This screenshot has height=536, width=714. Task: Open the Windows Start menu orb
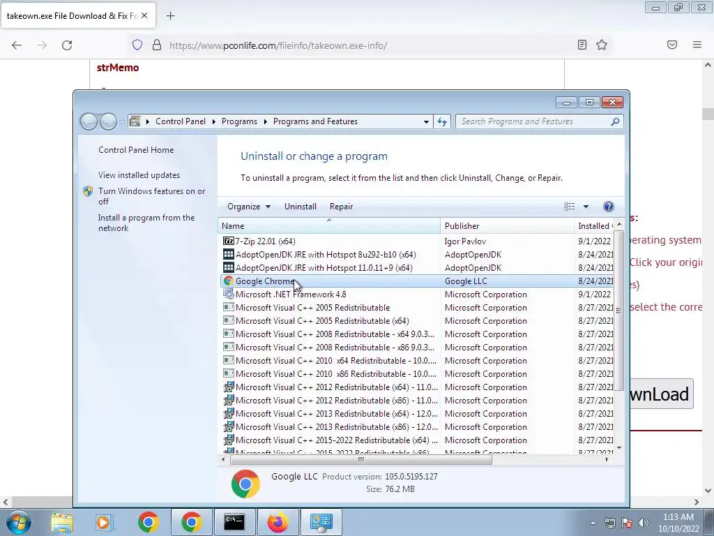18,522
